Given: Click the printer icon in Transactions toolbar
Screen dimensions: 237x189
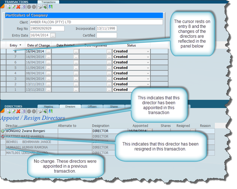Looking at the screenshot, I should [x=40, y=7].
